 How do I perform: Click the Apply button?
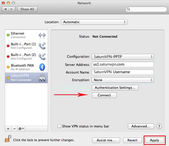click(x=155, y=140)
